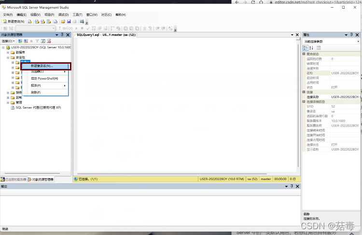Click the Object Explorer horizontal scrollbar
This screenshot has width=362, height=235.
pyautogui.click(x=32, y=173)
